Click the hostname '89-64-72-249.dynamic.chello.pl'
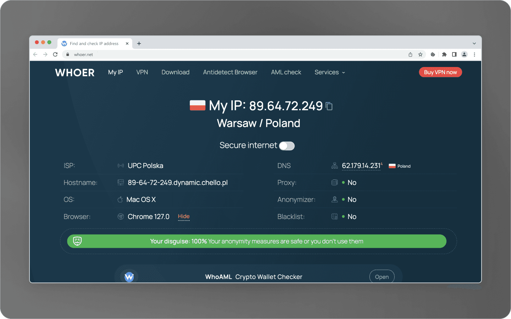Screen dimensions: 511x319 tap(178, 183)
